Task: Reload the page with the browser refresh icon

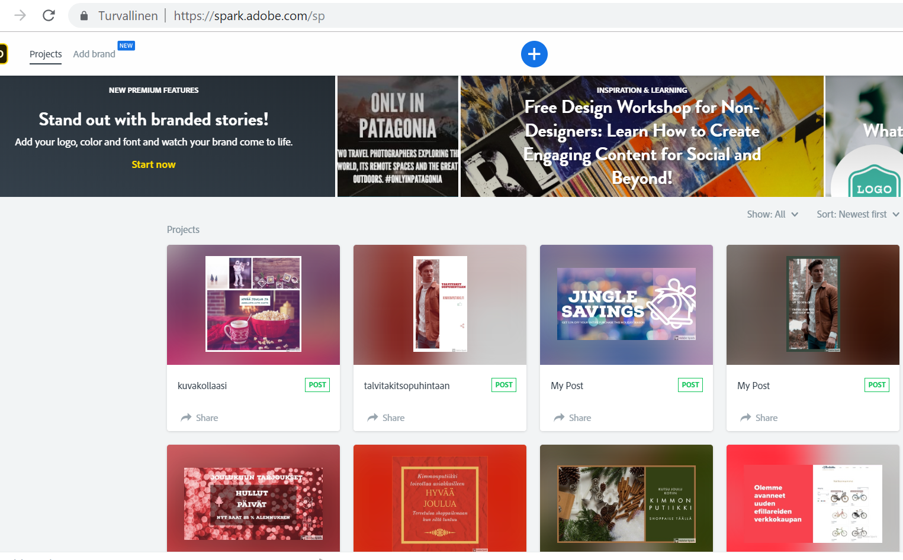Action: (x=49, y=15)
